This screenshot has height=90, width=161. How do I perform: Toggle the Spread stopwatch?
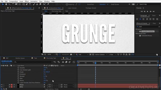[18, 76]
